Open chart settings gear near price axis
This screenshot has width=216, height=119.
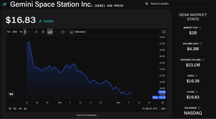(163, 103)
